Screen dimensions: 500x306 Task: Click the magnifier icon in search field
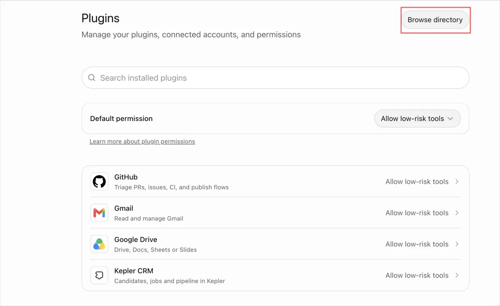pos(92,78)
